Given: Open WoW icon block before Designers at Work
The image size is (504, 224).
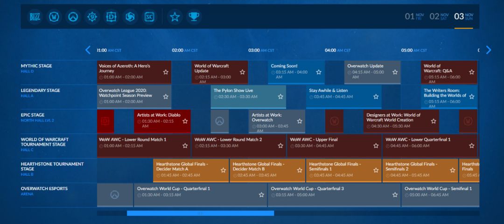Looking at the screenshot, I should coord(334,121).
